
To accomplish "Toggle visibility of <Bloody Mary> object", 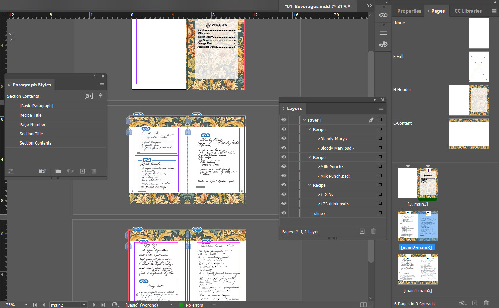I will tap(284, 138).
